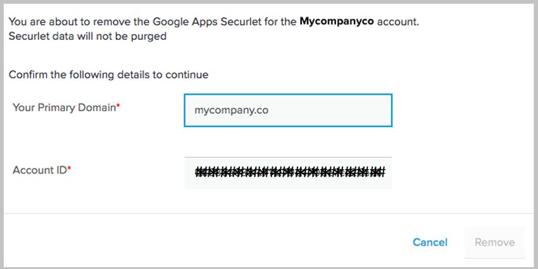Viewport: 538px width, 269px height.
Task: Click the divider line above the Cancel button
Action: (x=269, y=213)
